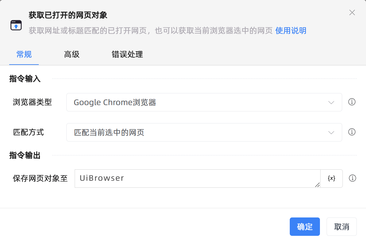Close the dialog with the X icon

point(352,13)
